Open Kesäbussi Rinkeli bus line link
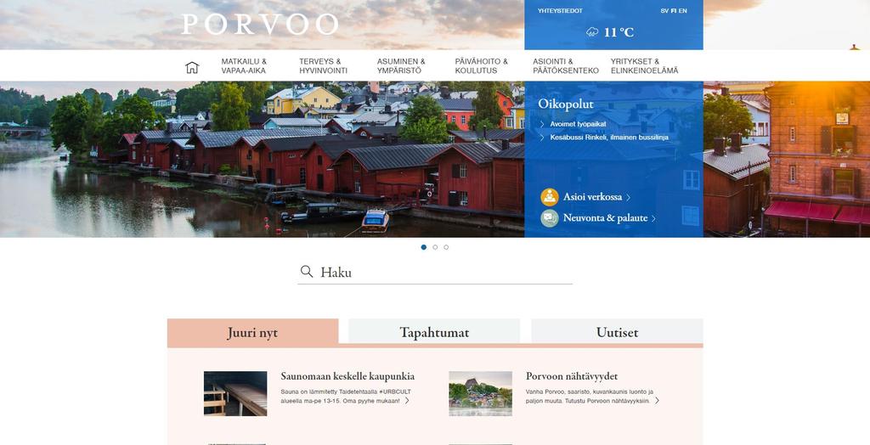The width and height of the screenshot is (870, 445). pyautogui.click(x=609, y=137)
